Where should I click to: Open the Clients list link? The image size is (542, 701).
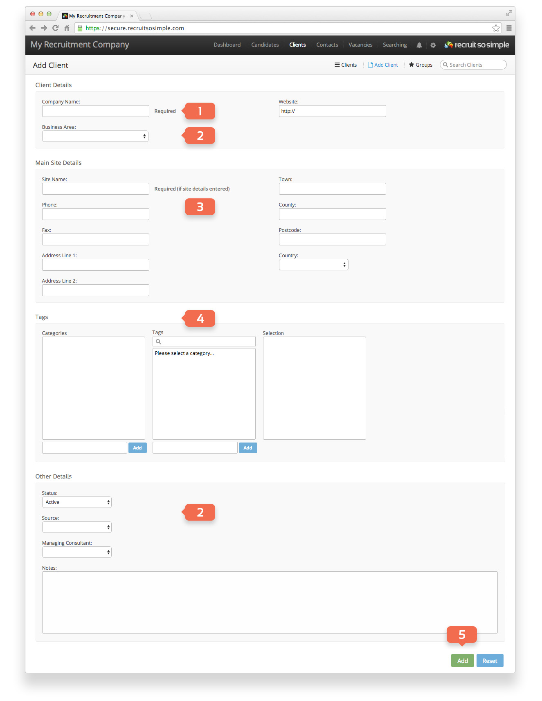click(x=346, y=65)
